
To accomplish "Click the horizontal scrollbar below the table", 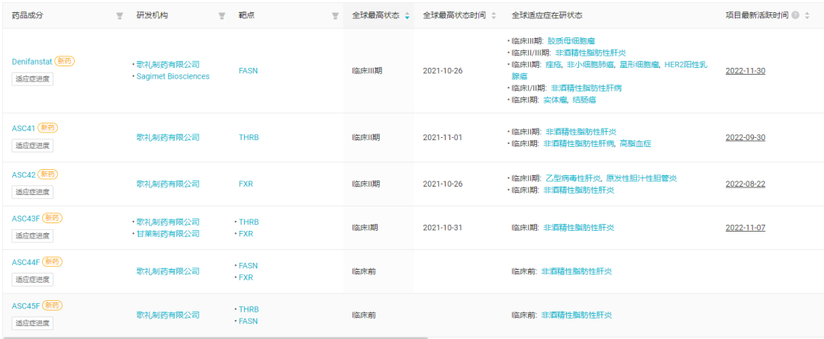I will (x=215, y=337).
